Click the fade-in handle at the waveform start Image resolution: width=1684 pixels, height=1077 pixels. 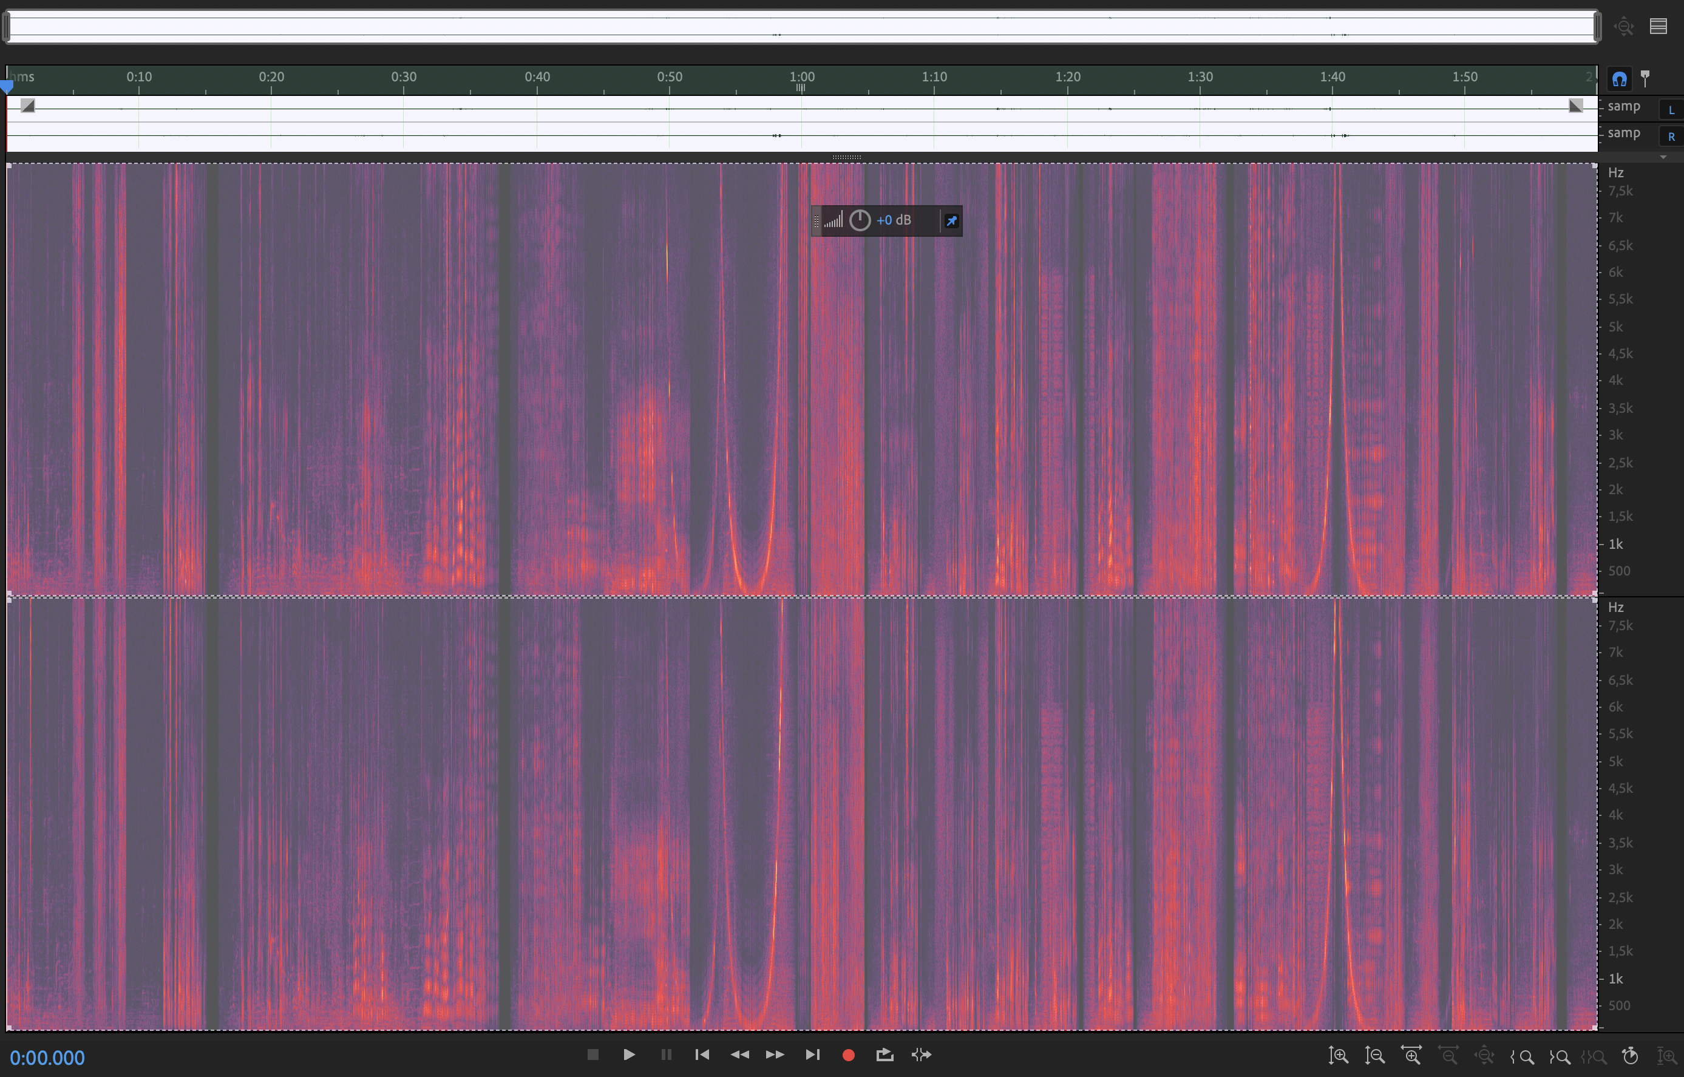click(27, 106)
